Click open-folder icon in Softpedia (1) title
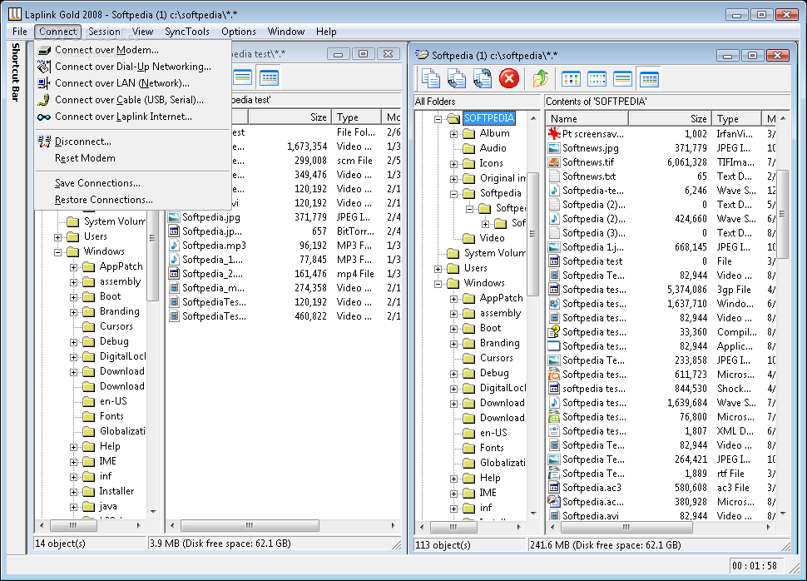 (x=422, y=55)
